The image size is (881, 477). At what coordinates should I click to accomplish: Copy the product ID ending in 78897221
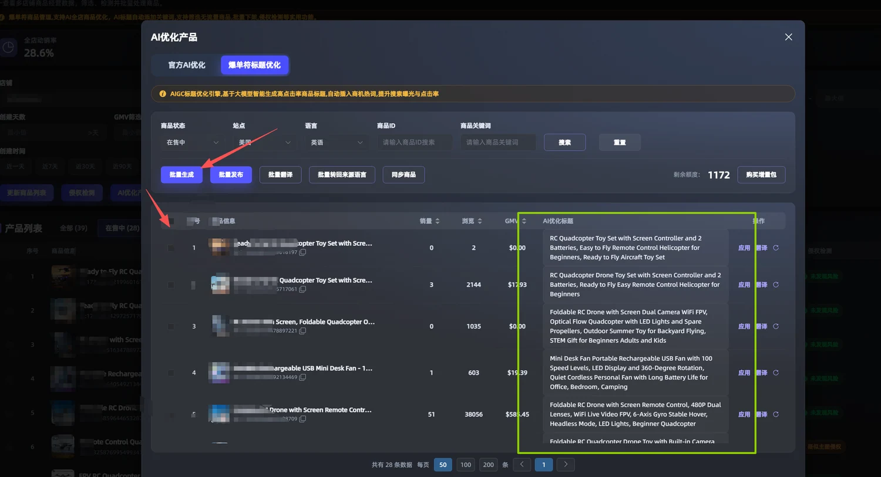302,331
